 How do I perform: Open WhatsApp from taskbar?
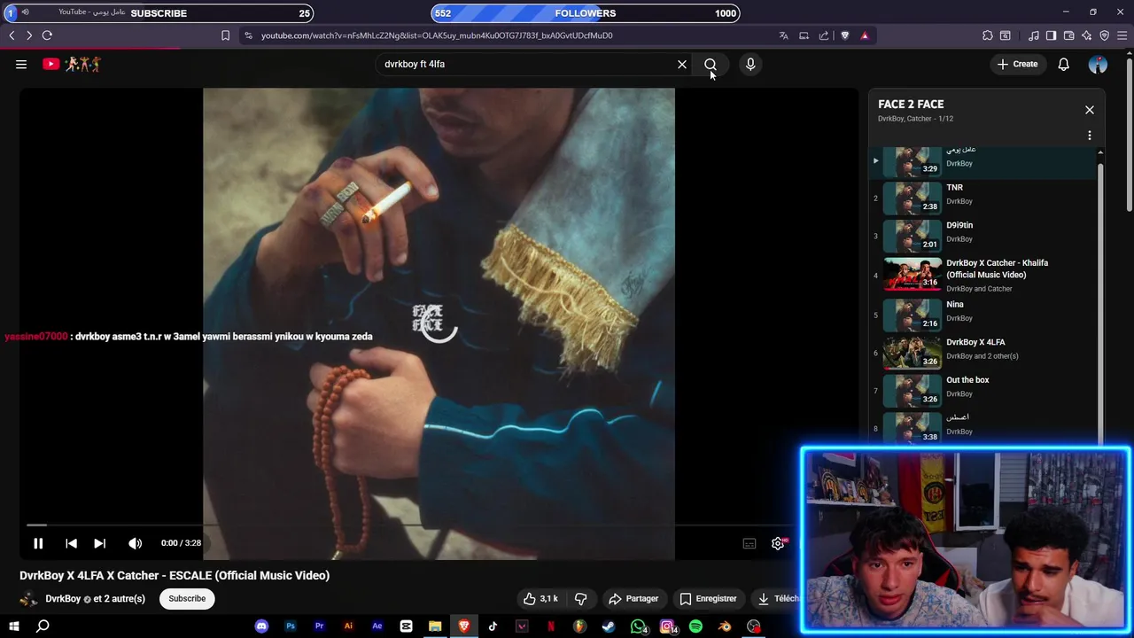[638, 626]
